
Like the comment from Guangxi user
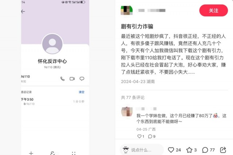[139, 136]
